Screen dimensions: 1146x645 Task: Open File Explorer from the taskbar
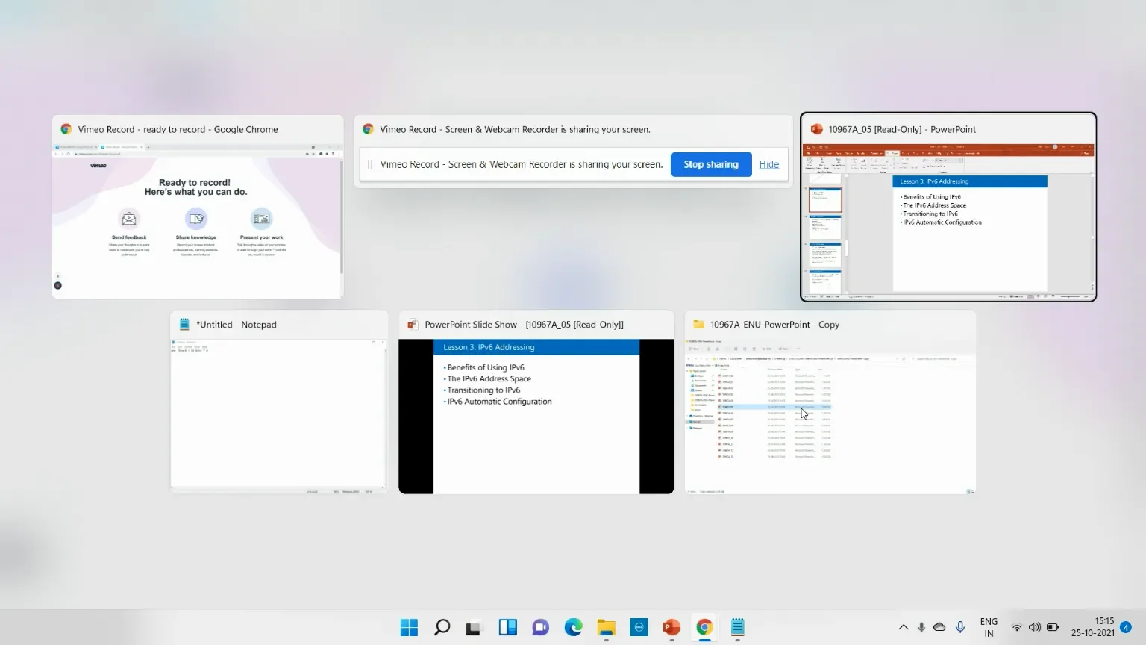606,628
